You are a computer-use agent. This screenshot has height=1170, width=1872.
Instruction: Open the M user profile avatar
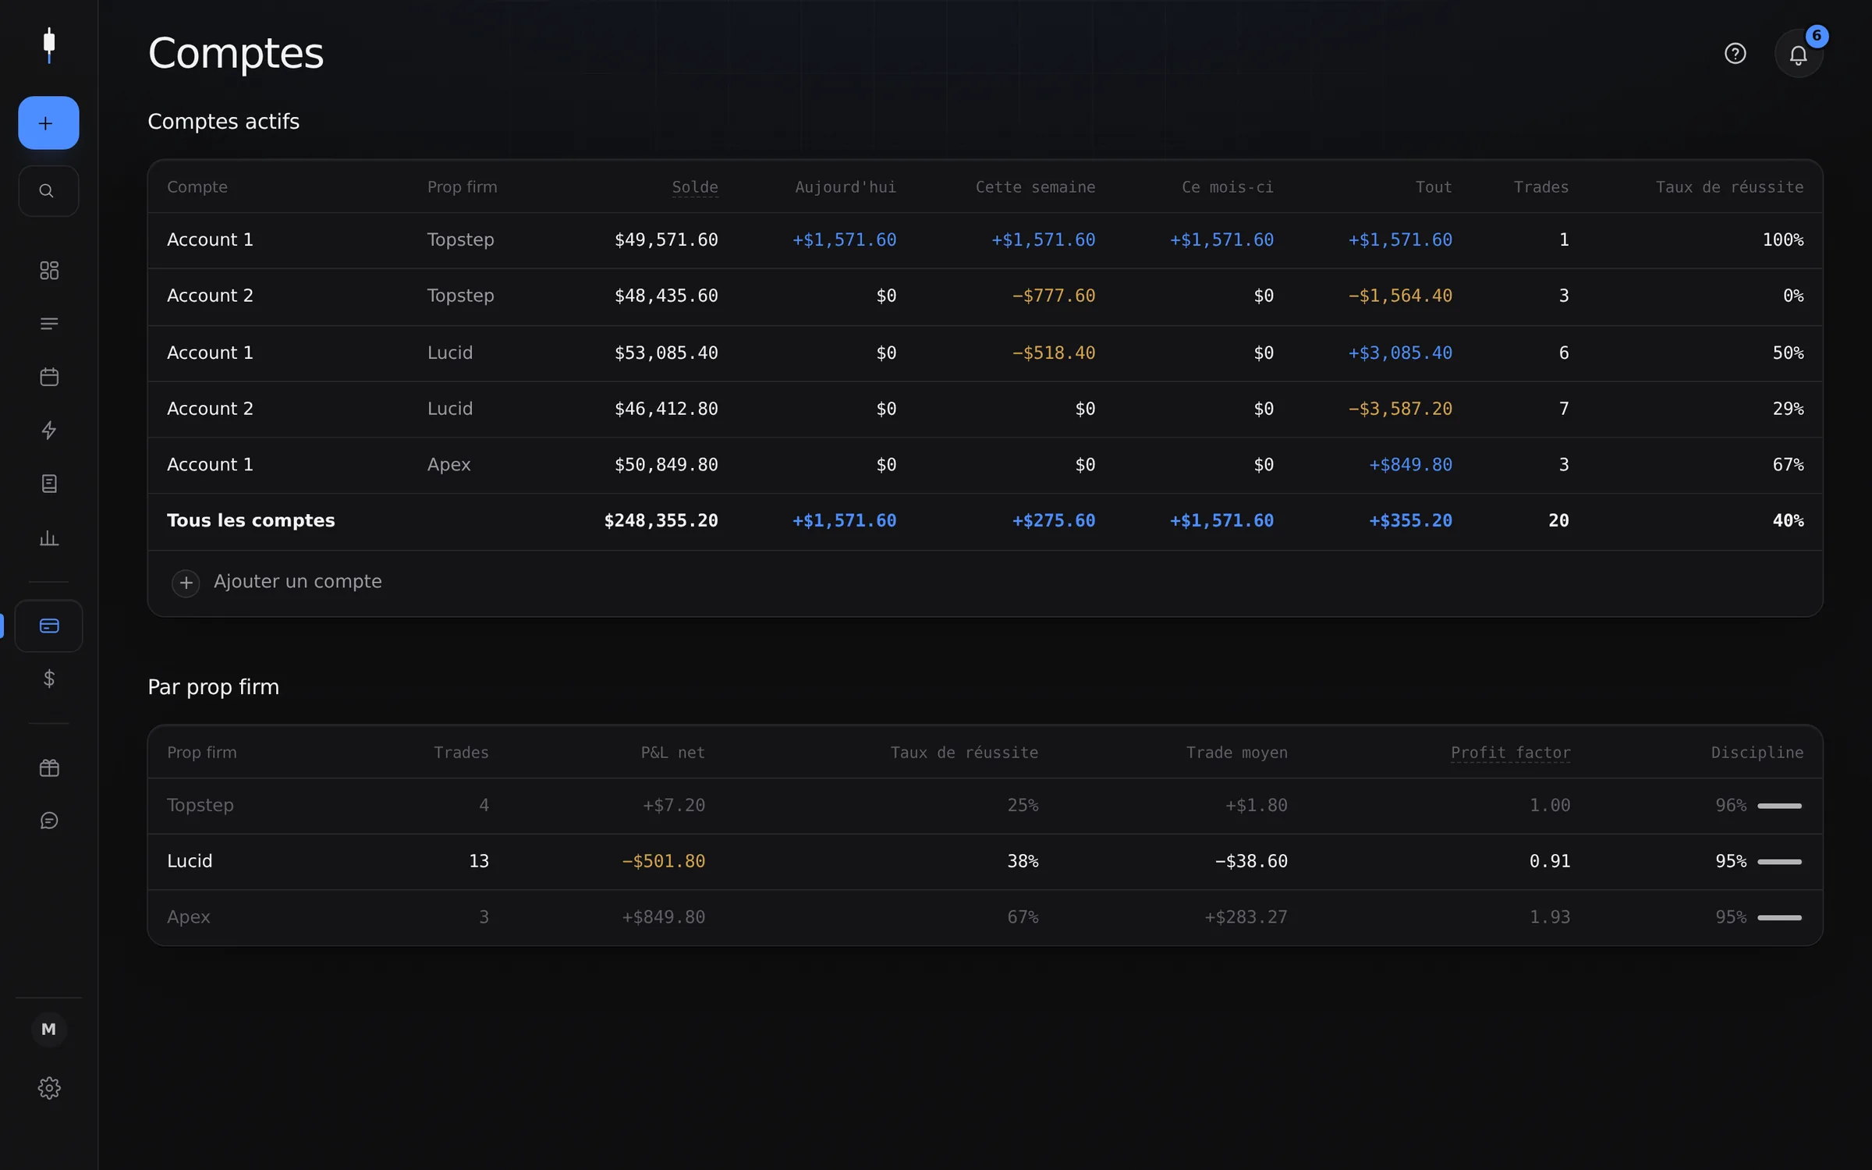49,1029
